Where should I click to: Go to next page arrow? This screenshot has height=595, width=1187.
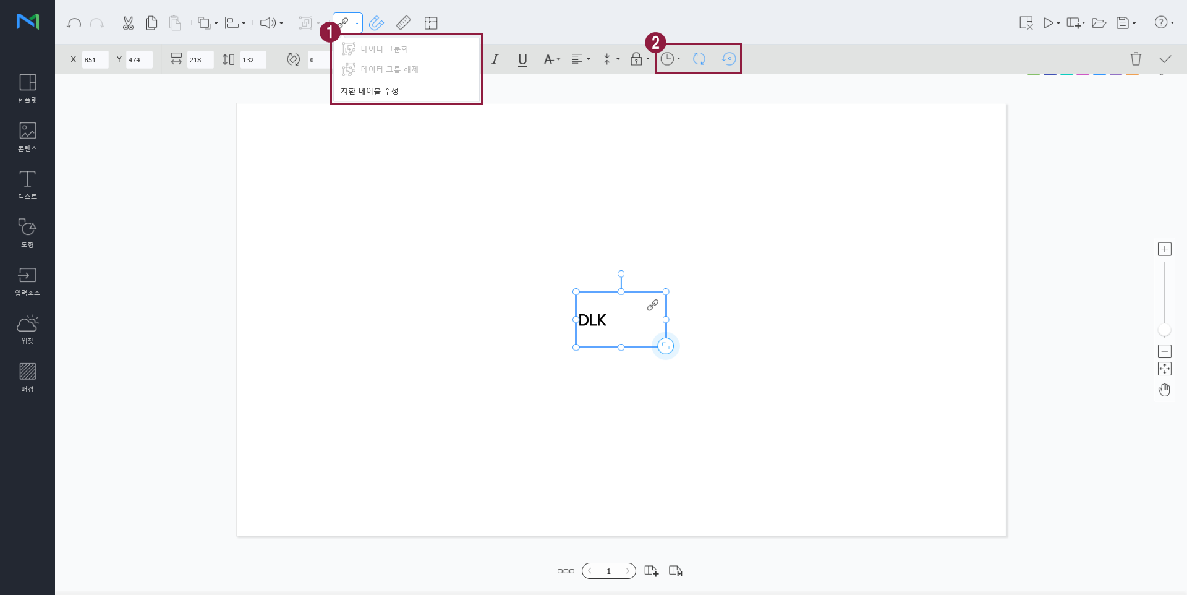628,571
